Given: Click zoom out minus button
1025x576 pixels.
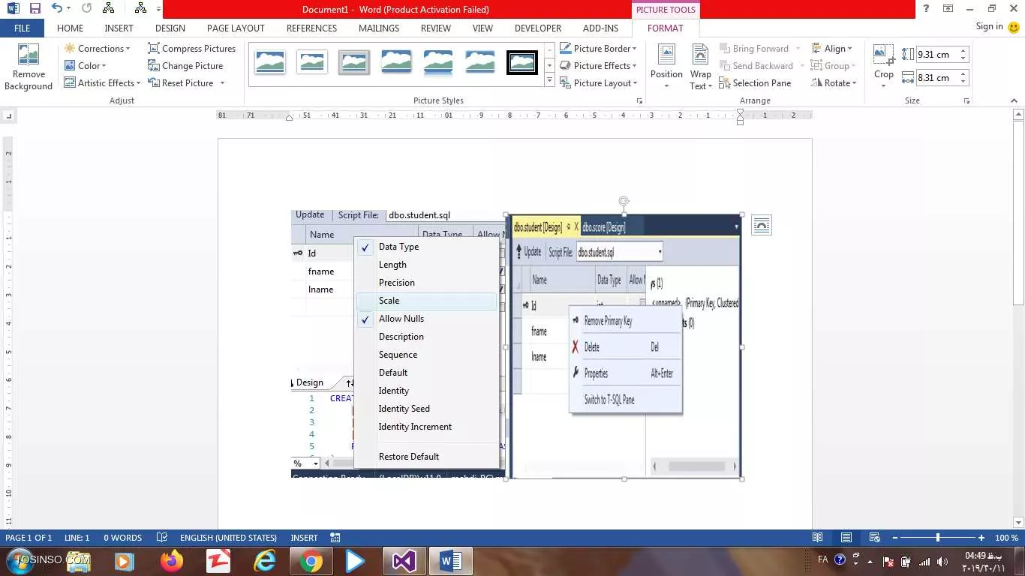Looking at the screenshot, I should [x=894, y=538].
